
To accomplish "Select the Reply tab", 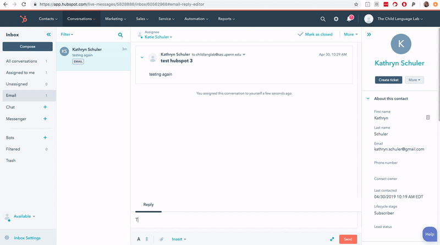I will [148, 205].
